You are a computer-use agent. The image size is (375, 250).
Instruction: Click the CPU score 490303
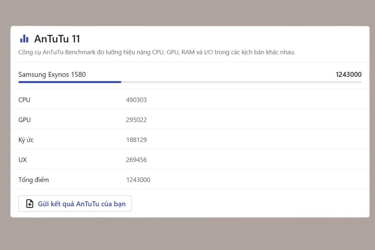tap(137, 100)
